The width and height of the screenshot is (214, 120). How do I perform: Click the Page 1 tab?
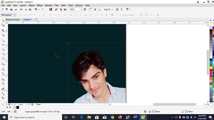click(39, 104)
